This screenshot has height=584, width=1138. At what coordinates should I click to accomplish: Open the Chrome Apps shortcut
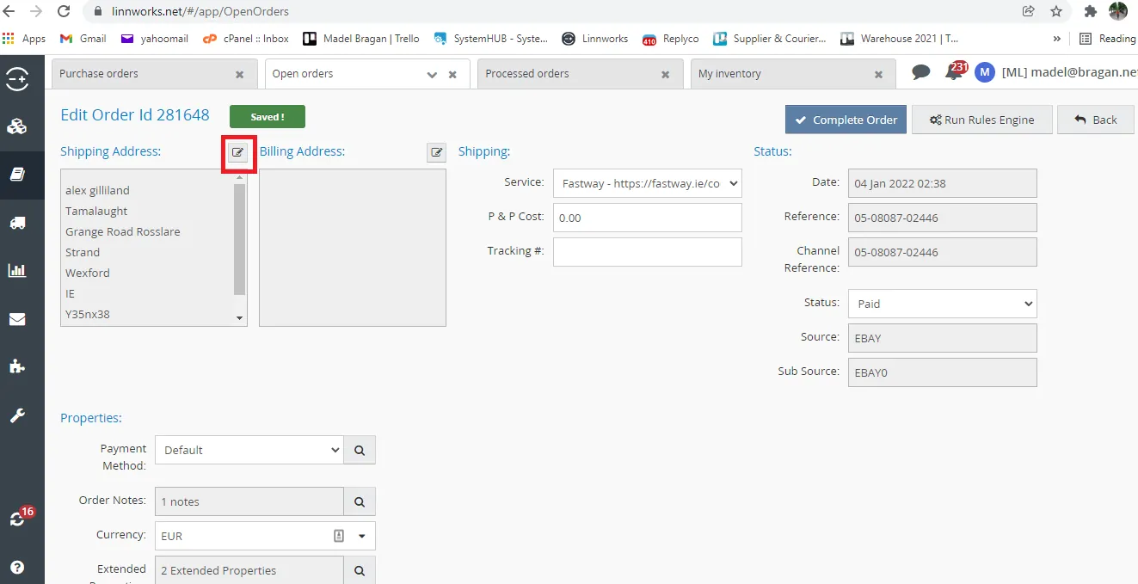tap(24, 39)
